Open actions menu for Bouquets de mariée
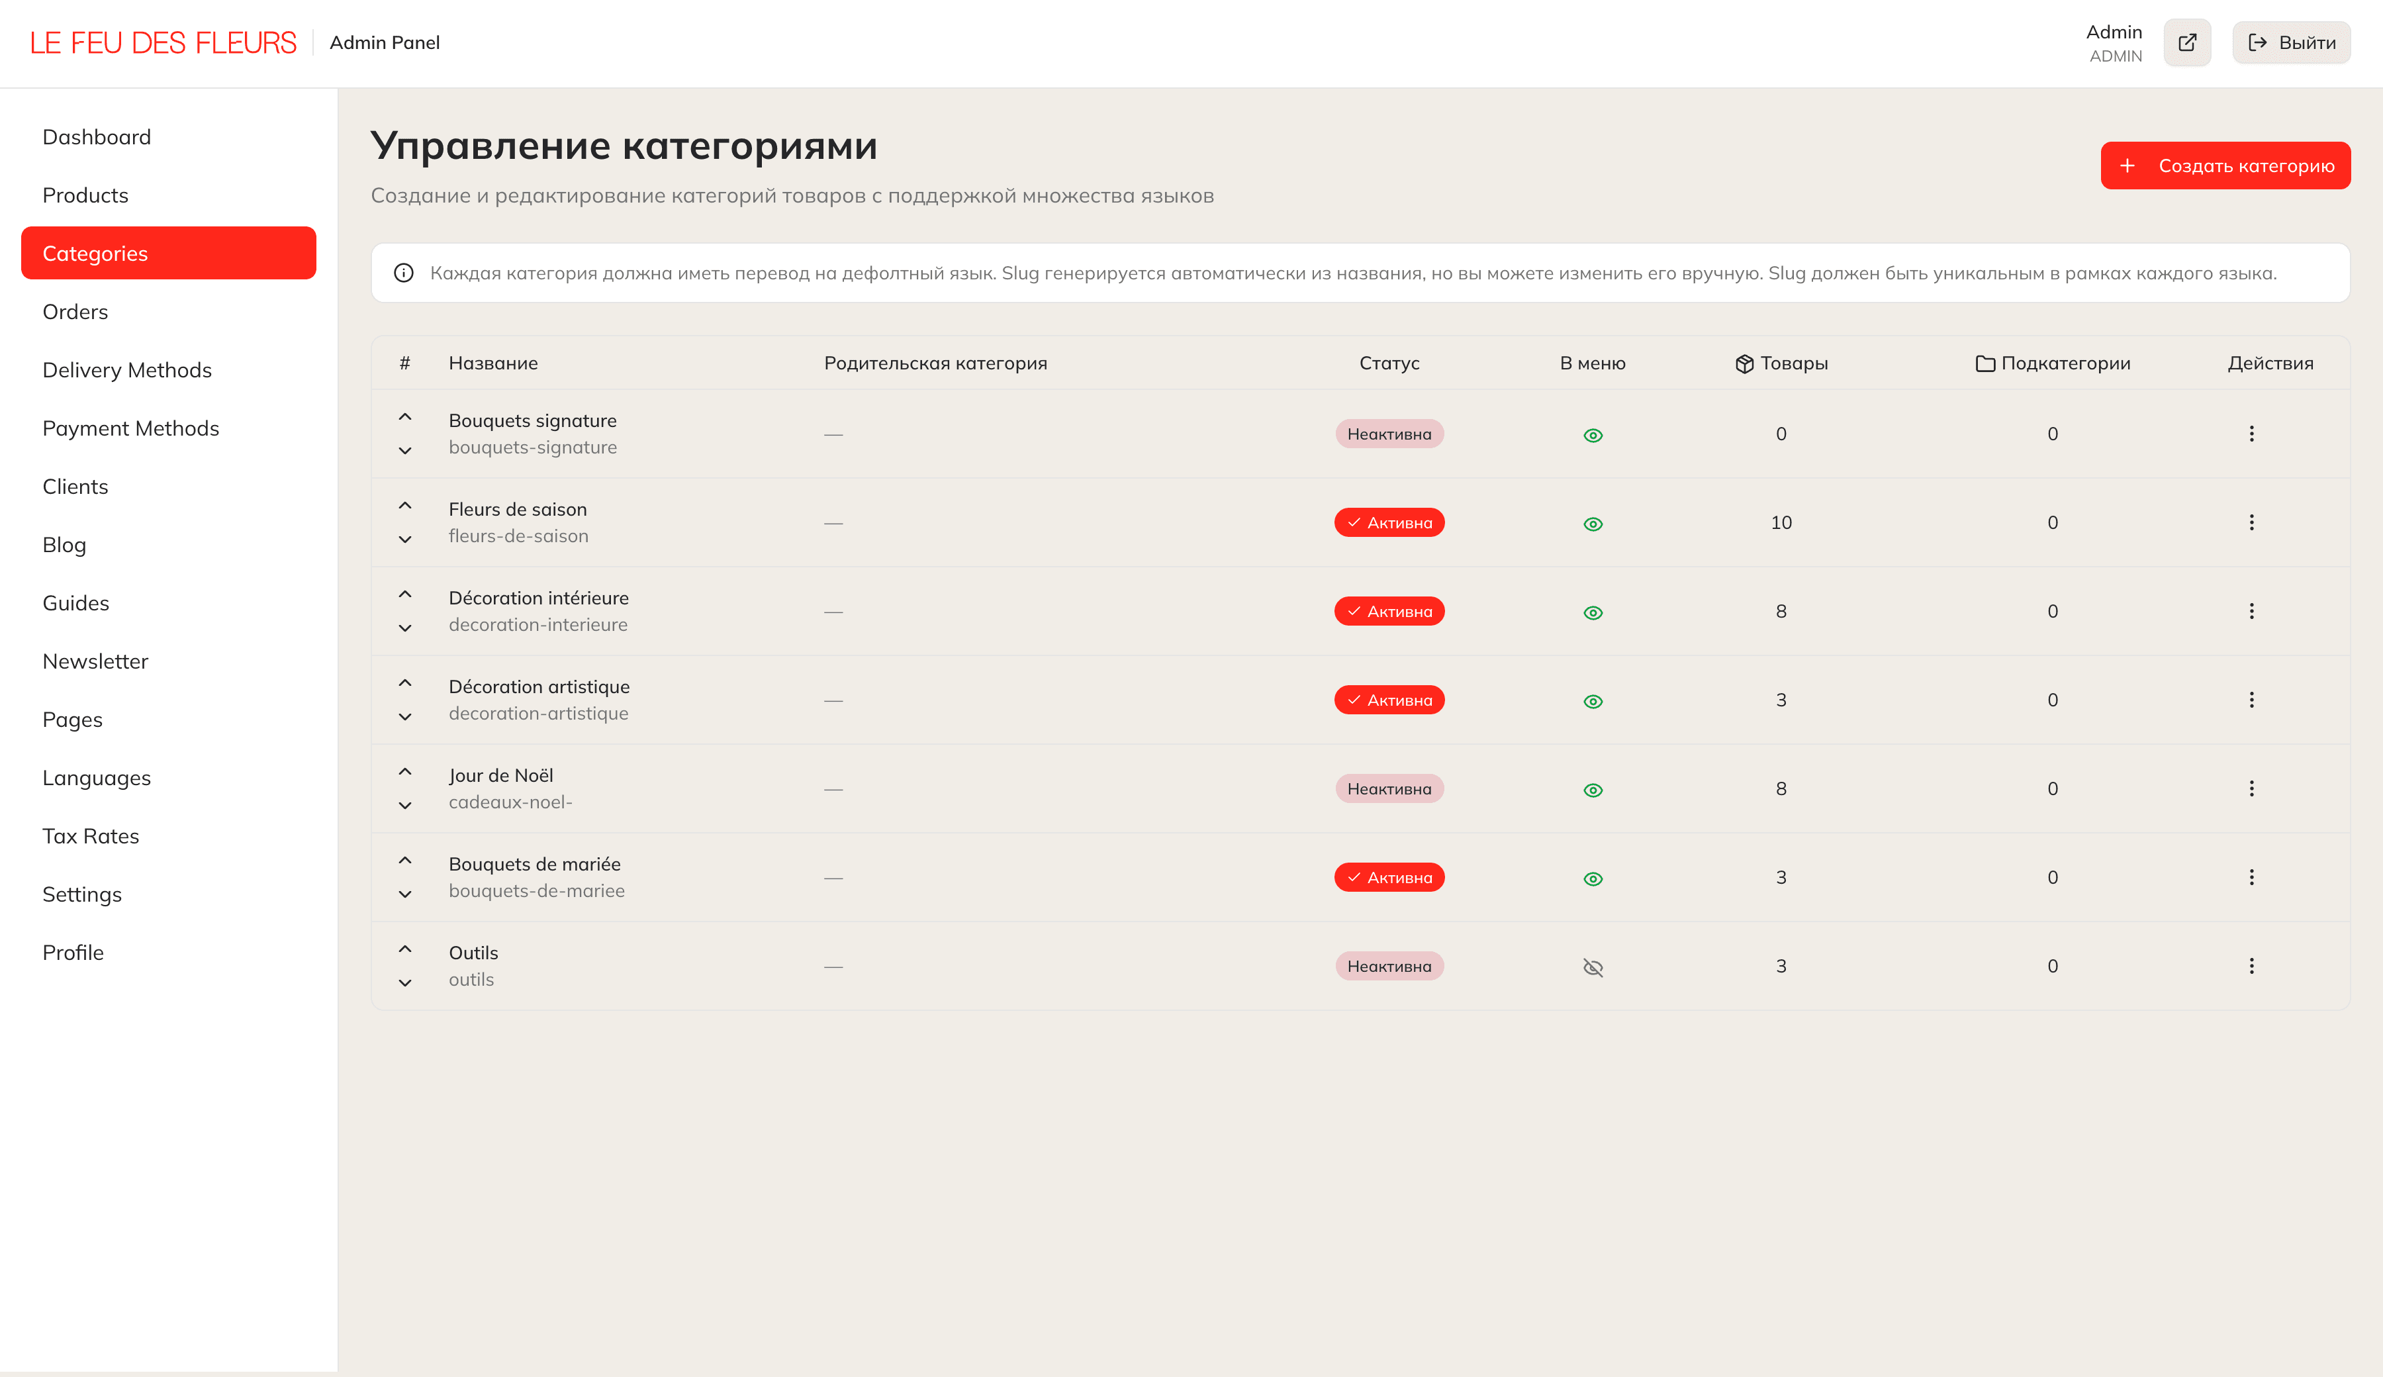Screen dimensions: 2383x1377 point(2253,877)
